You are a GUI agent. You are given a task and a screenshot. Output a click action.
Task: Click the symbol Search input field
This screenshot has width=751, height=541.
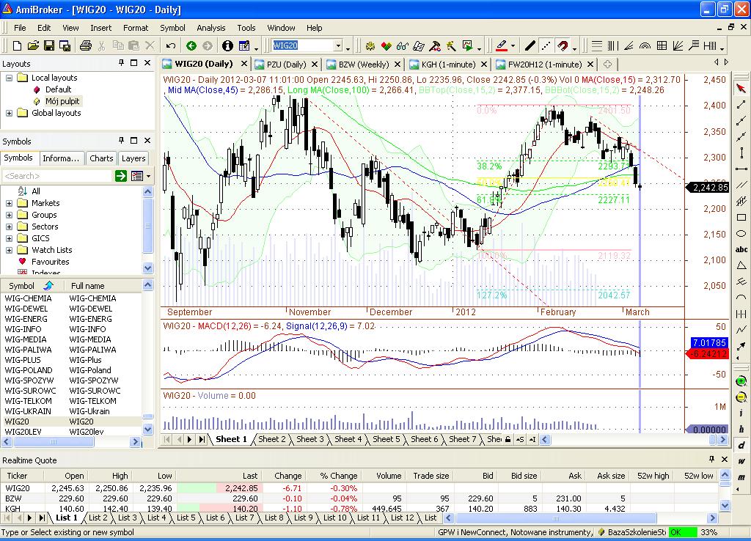[x=57, y=176]
